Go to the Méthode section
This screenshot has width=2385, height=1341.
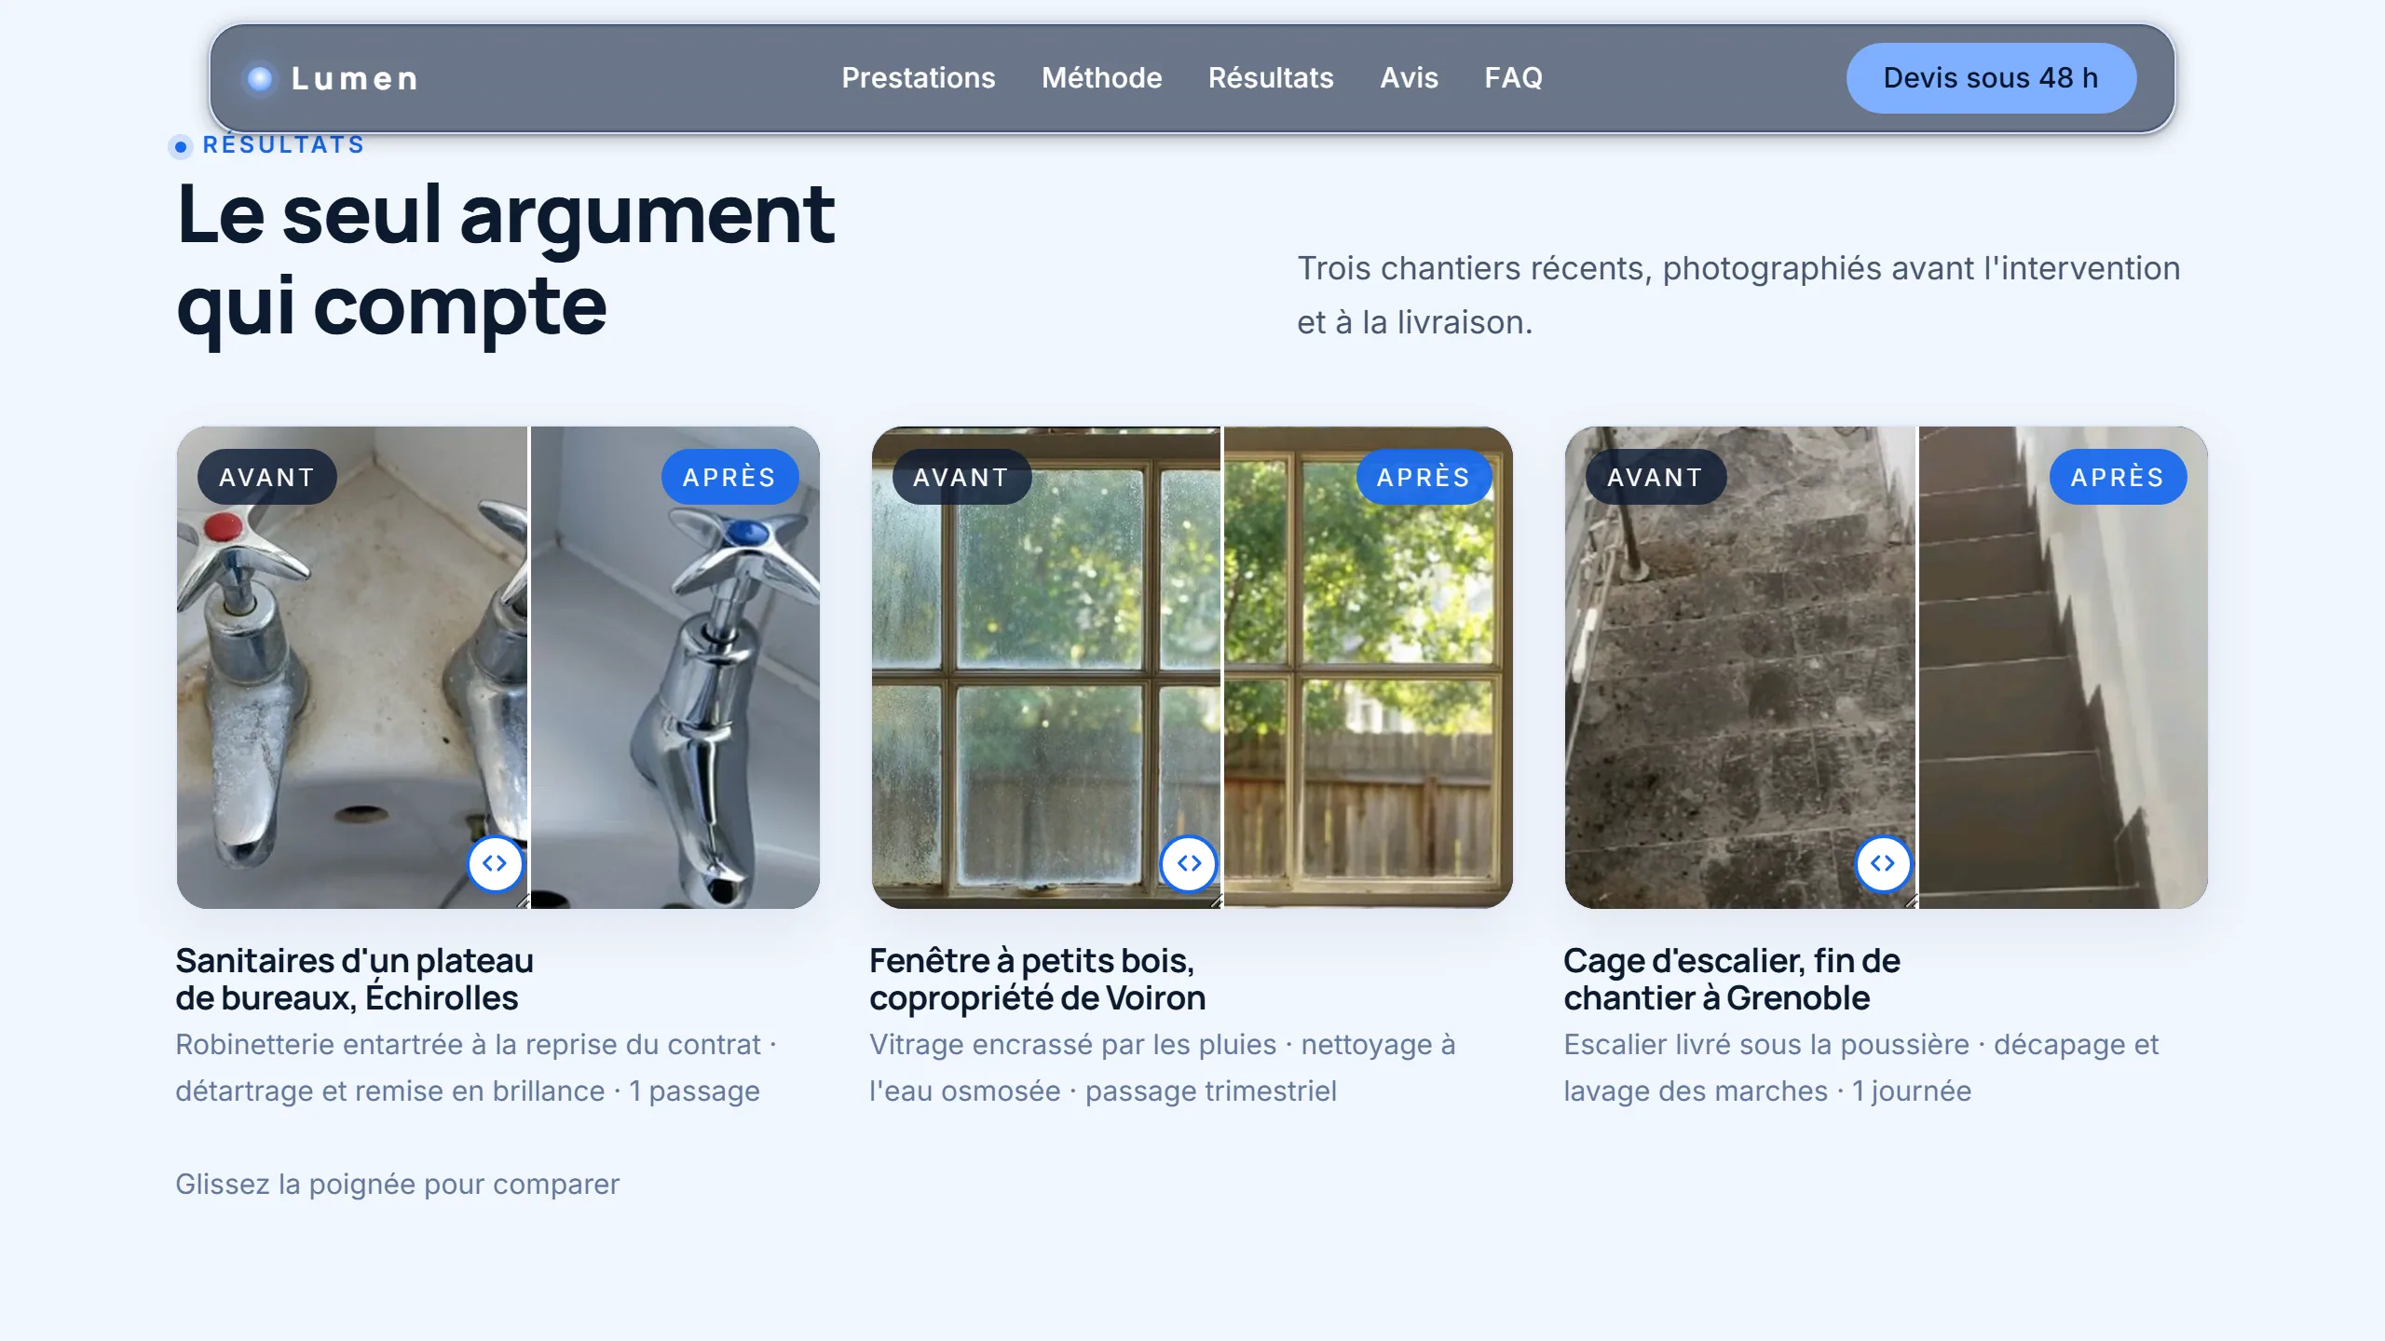click(x=1101, y=78)
